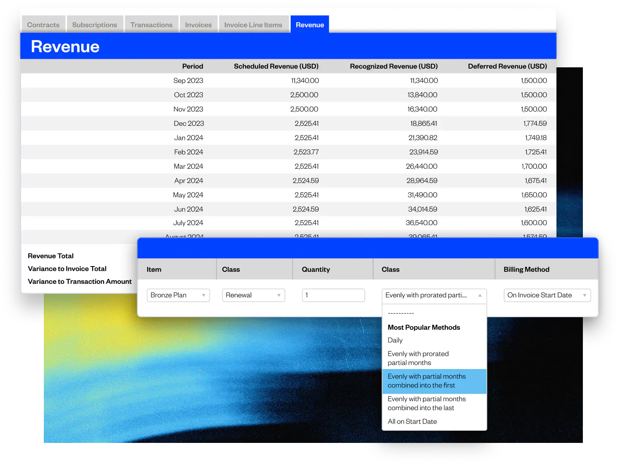619x464 pixels.
Task: Click the active Revenue tab
Action: 310,24
